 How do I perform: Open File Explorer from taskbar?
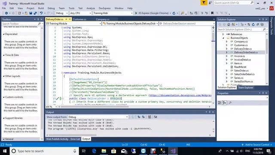coord(104,151)
